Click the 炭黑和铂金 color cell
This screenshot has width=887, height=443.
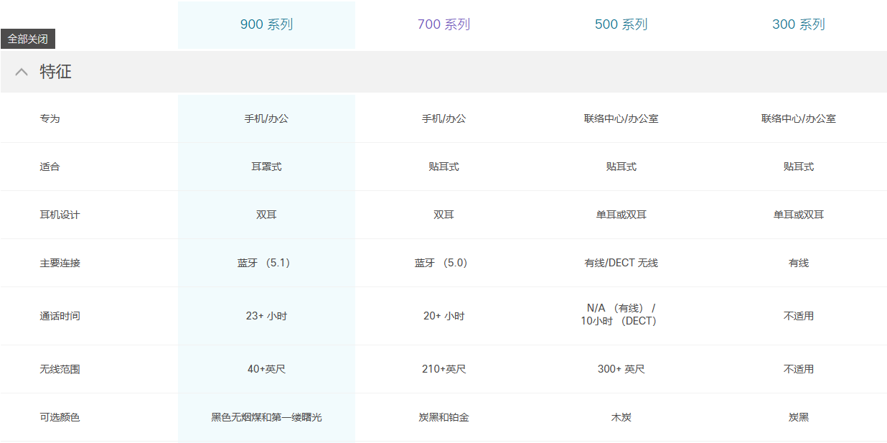(444, 417)
